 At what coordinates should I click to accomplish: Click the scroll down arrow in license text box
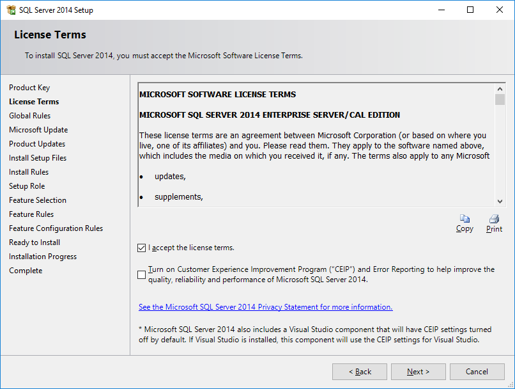pyautogui.click(x=500, y=202)
